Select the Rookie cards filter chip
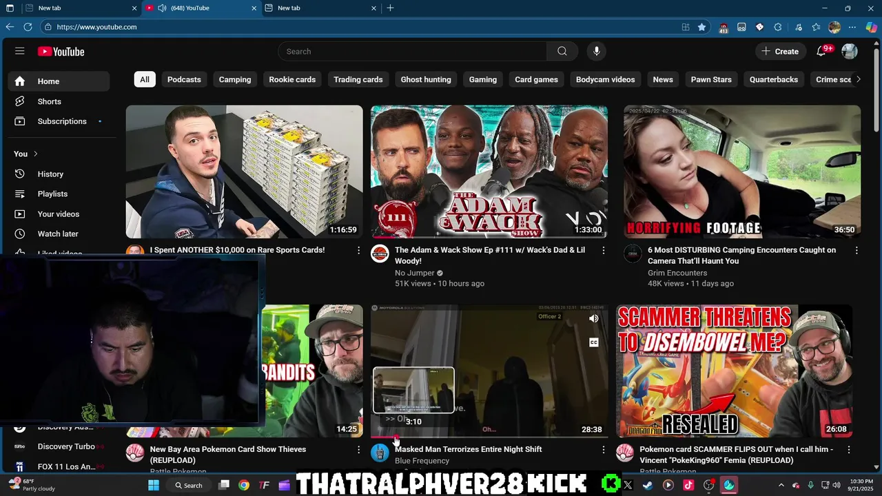The height and width of the screenshot is (496, 882). [x=292, y=80]
